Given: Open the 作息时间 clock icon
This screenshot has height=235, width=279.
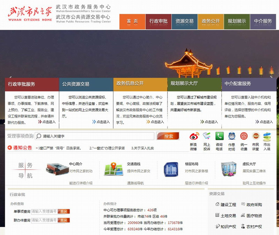Looking at the screenshot, I should click(x=232, y=136).
